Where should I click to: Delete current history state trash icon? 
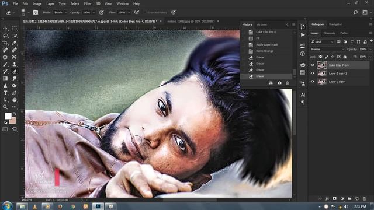(x=287, y=83)
